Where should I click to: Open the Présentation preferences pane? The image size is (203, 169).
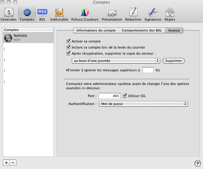click(112, 15)
